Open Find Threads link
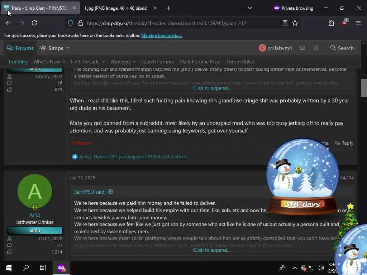This screenshot has width=367, height=275. point(85,62)
